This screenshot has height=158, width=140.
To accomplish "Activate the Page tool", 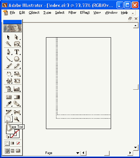I will click(x=9, y=119).
